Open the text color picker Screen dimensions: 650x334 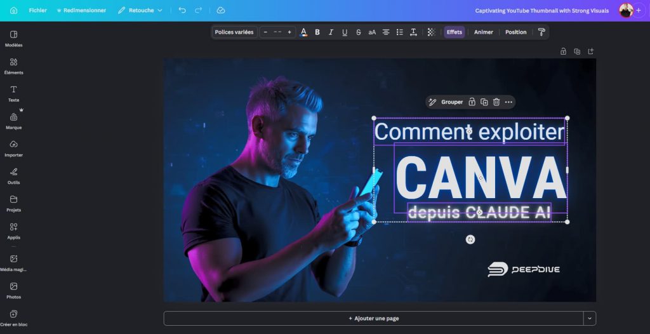tap(303, 32)
